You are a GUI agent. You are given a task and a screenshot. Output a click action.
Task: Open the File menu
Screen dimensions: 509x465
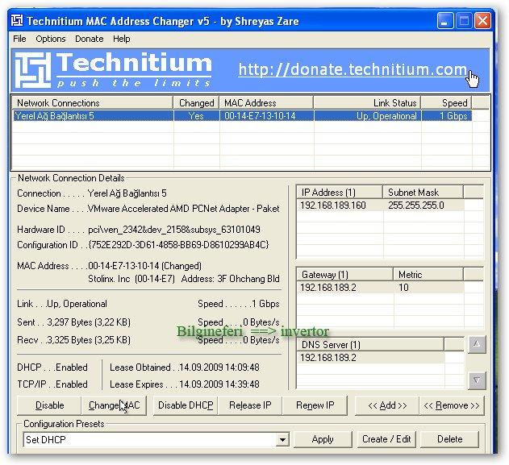[x=19, y=39]
